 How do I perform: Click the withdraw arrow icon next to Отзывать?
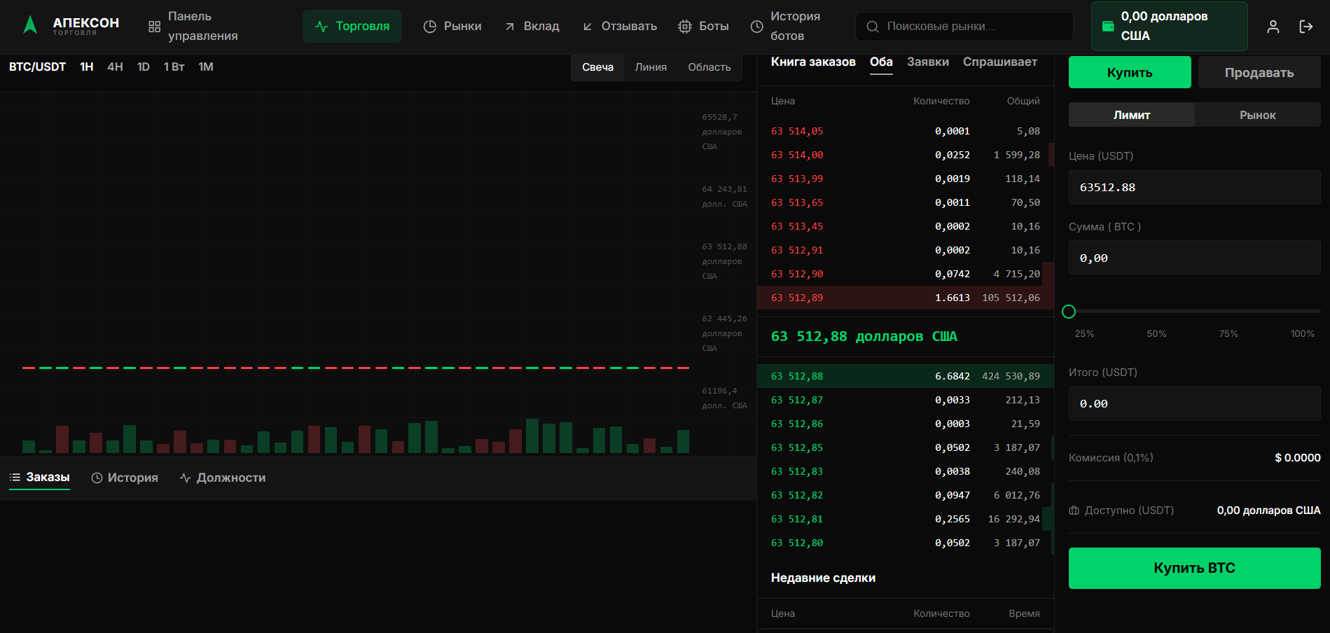coord(588,27)
